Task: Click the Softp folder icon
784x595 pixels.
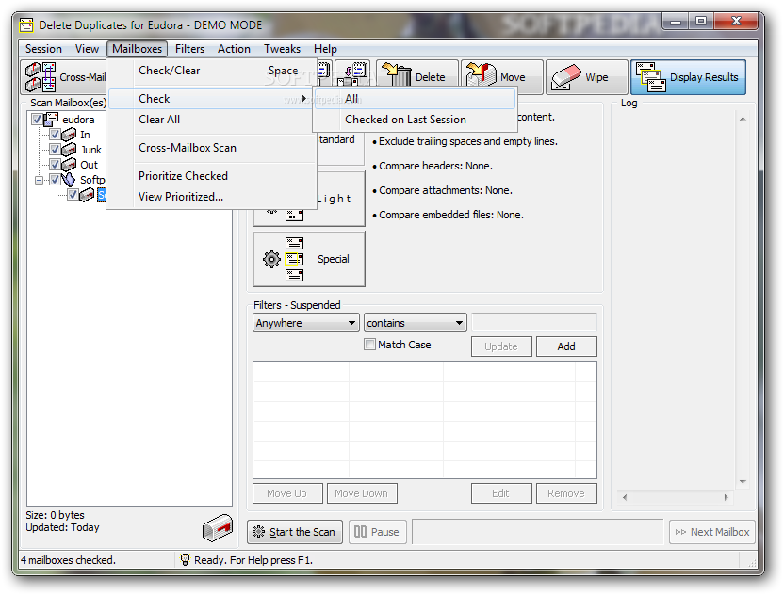Action: (69, 180)
